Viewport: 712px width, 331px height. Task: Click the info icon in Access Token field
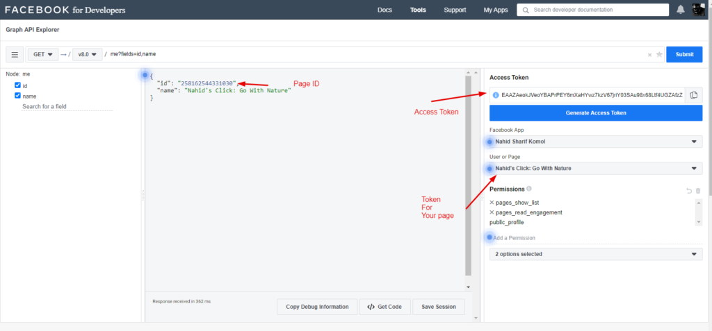pyautogui.click(x=496, y=95)
